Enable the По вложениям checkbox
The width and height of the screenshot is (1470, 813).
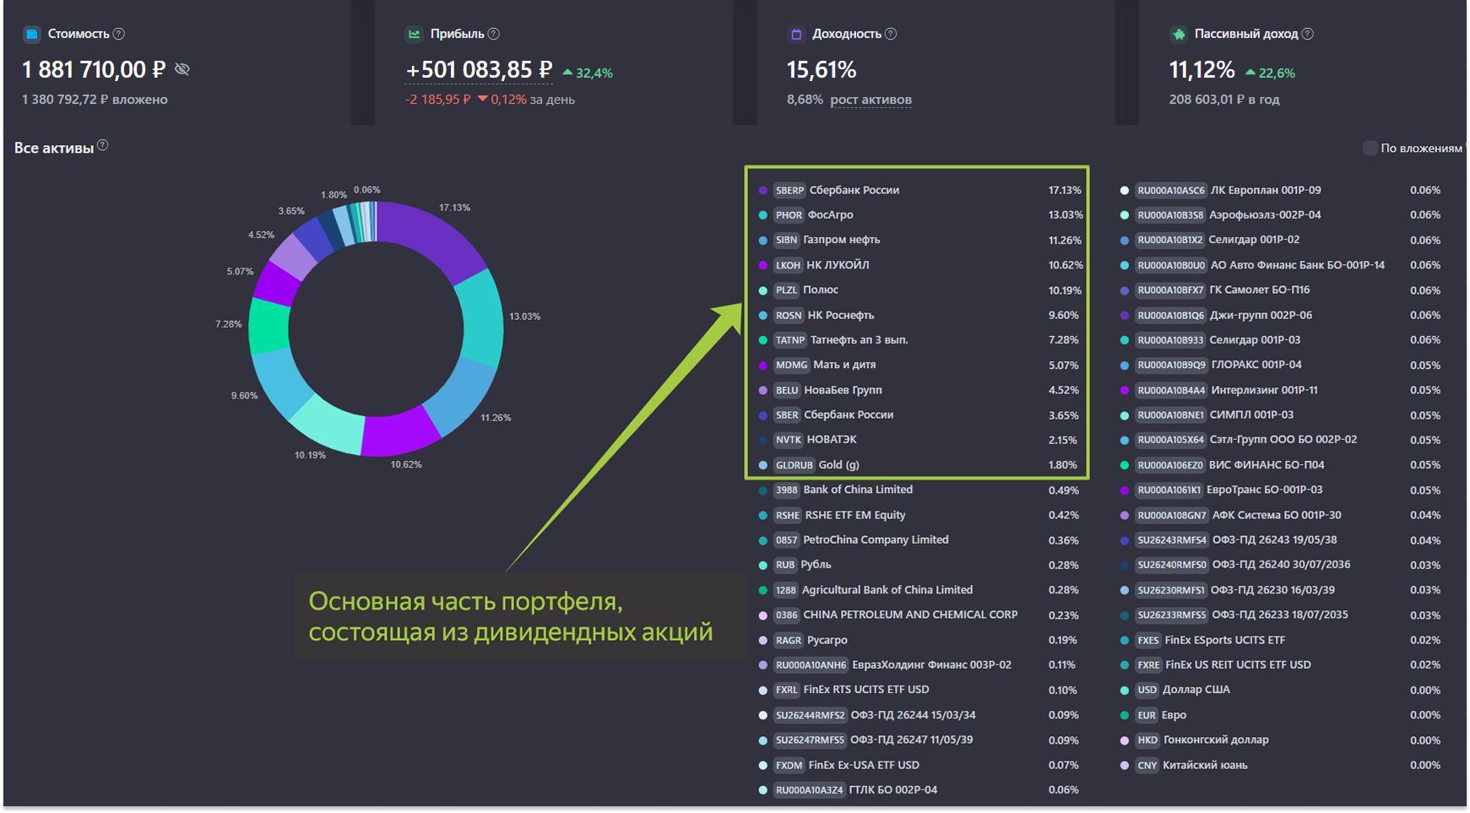pos(1370,148)
